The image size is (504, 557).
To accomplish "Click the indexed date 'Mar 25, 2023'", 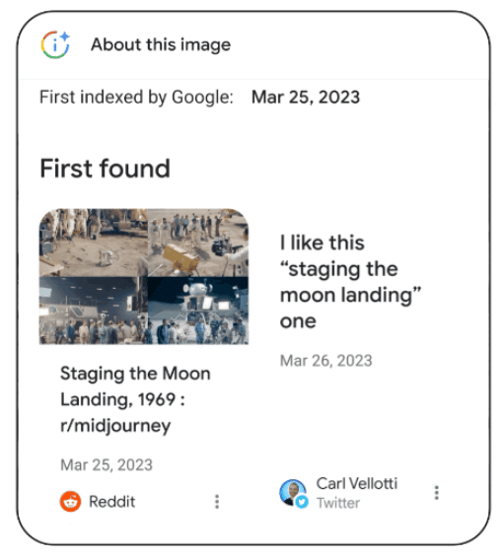I will click(x=306, y=97).
